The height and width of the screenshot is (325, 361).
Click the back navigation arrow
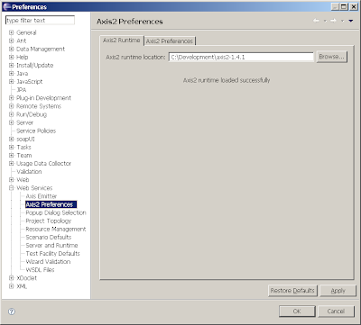(316, 21)
